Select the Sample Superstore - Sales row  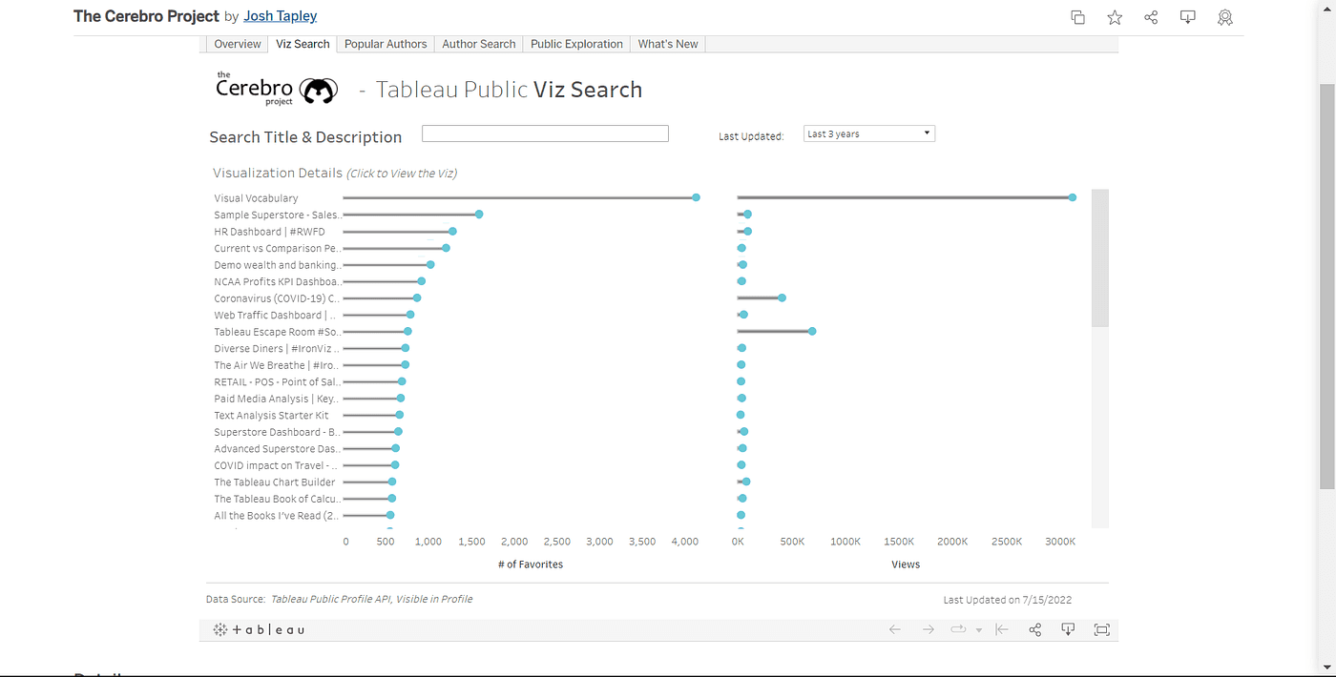[x=277, y=215]
